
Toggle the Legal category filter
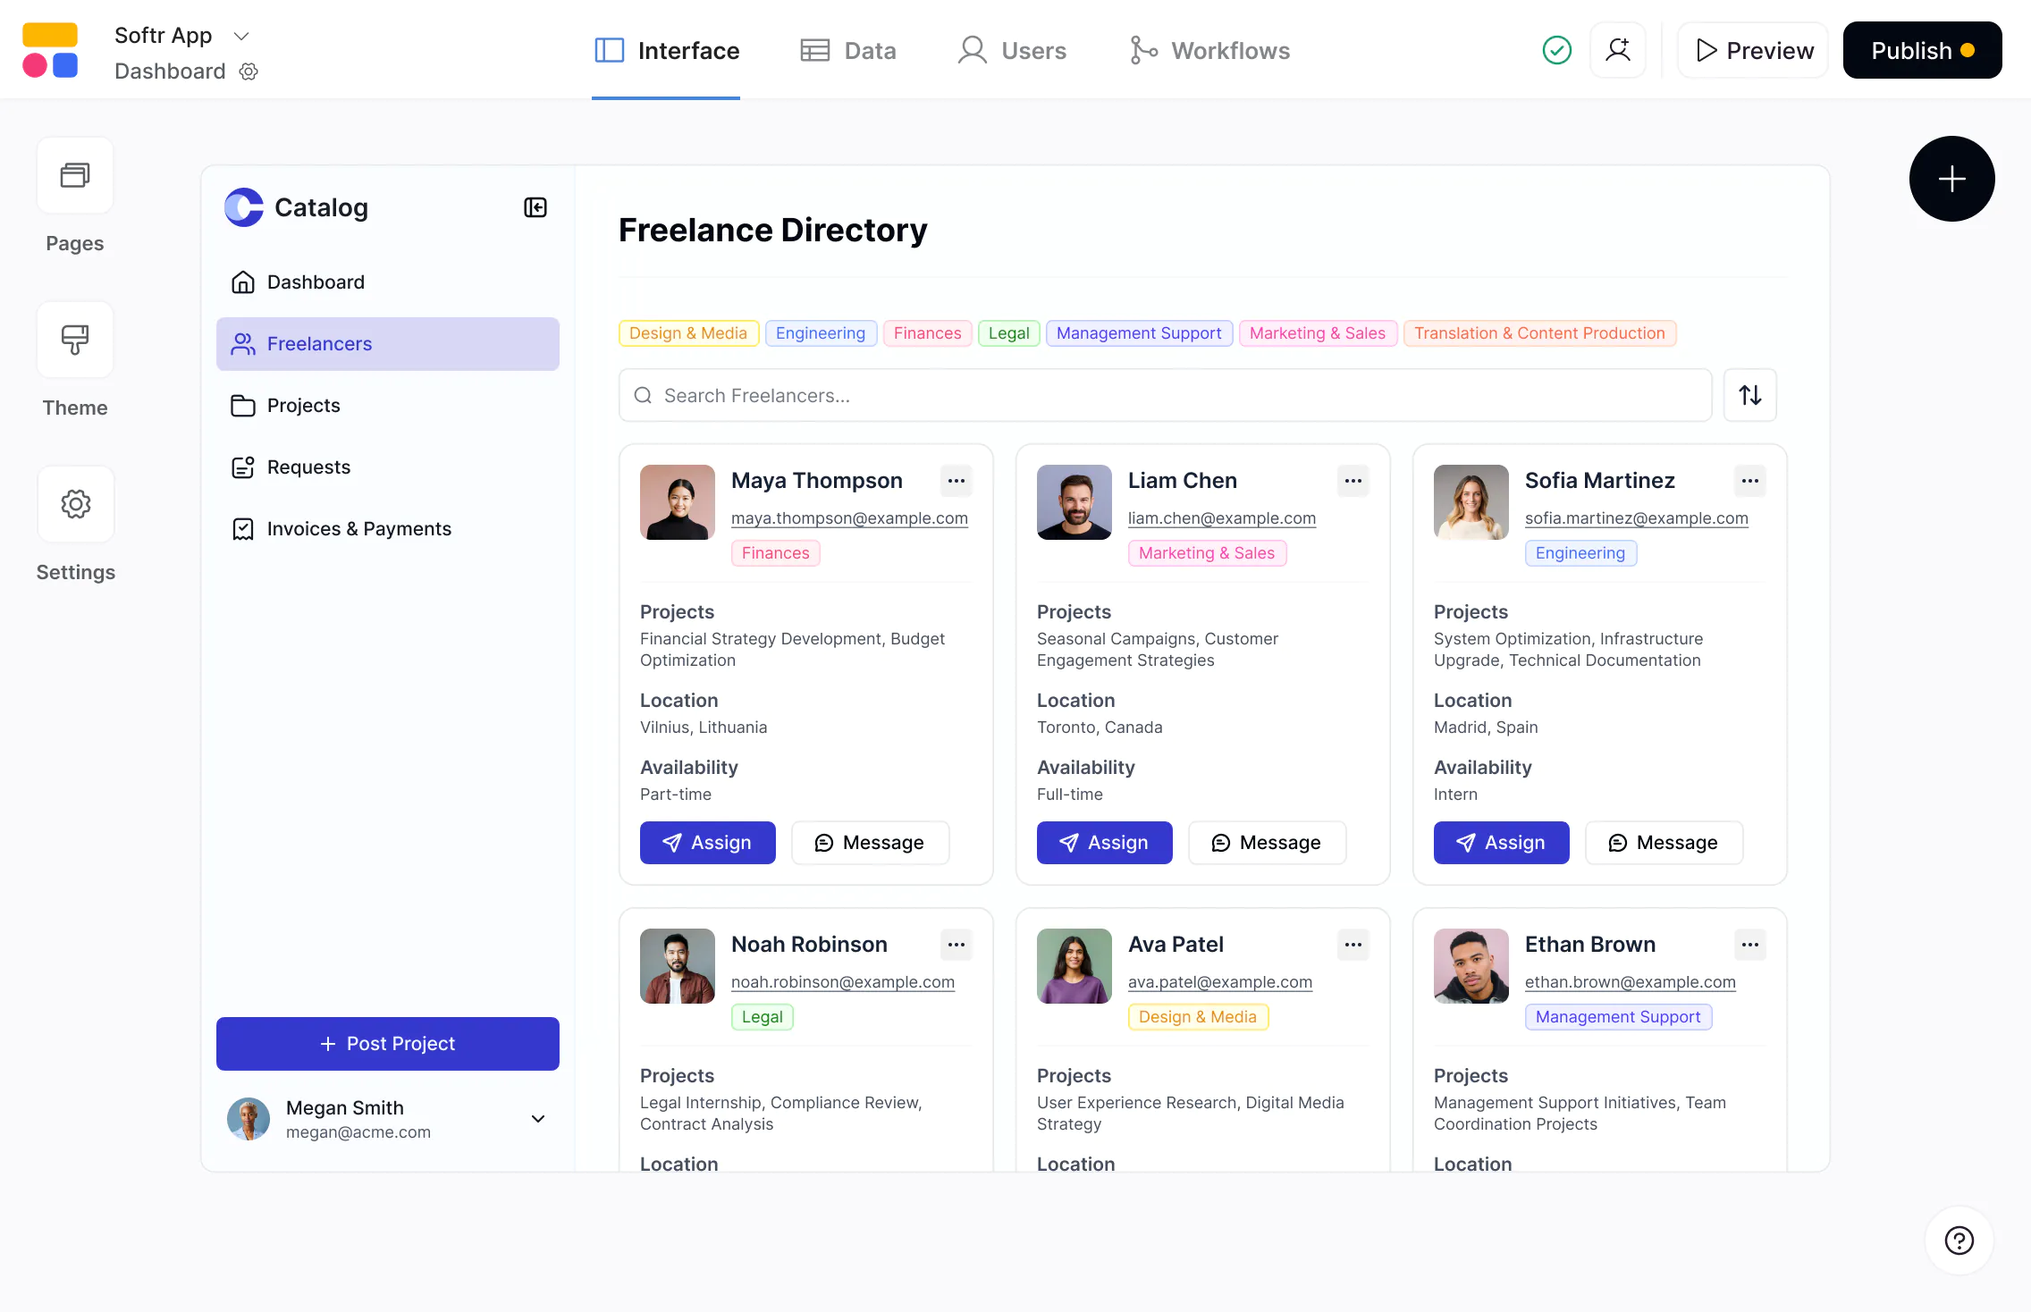click(x=1008, y=332)
